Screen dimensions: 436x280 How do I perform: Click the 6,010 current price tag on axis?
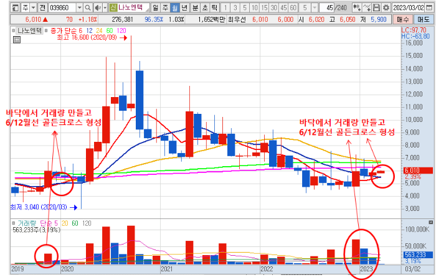tap(419, 170)
